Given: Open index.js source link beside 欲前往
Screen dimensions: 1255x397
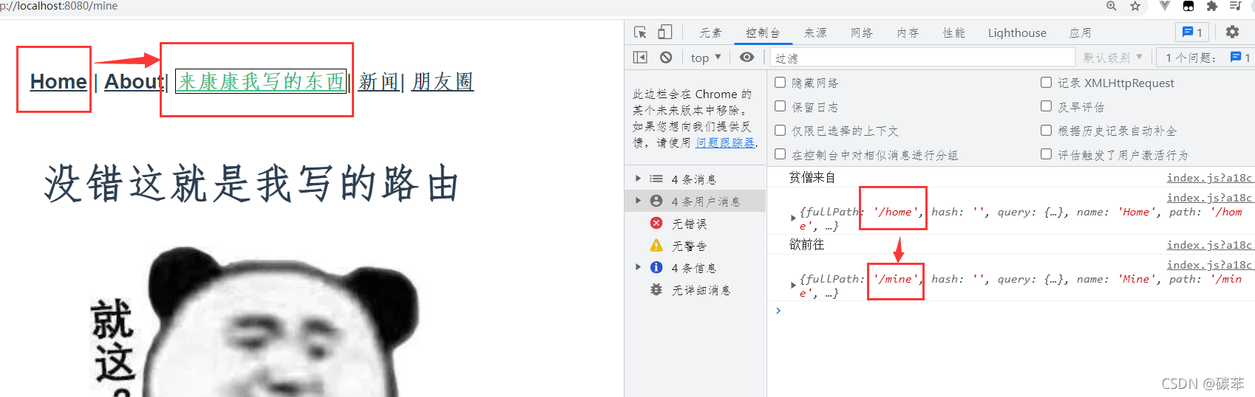Looking at the screenshot, I should 1210,245.
